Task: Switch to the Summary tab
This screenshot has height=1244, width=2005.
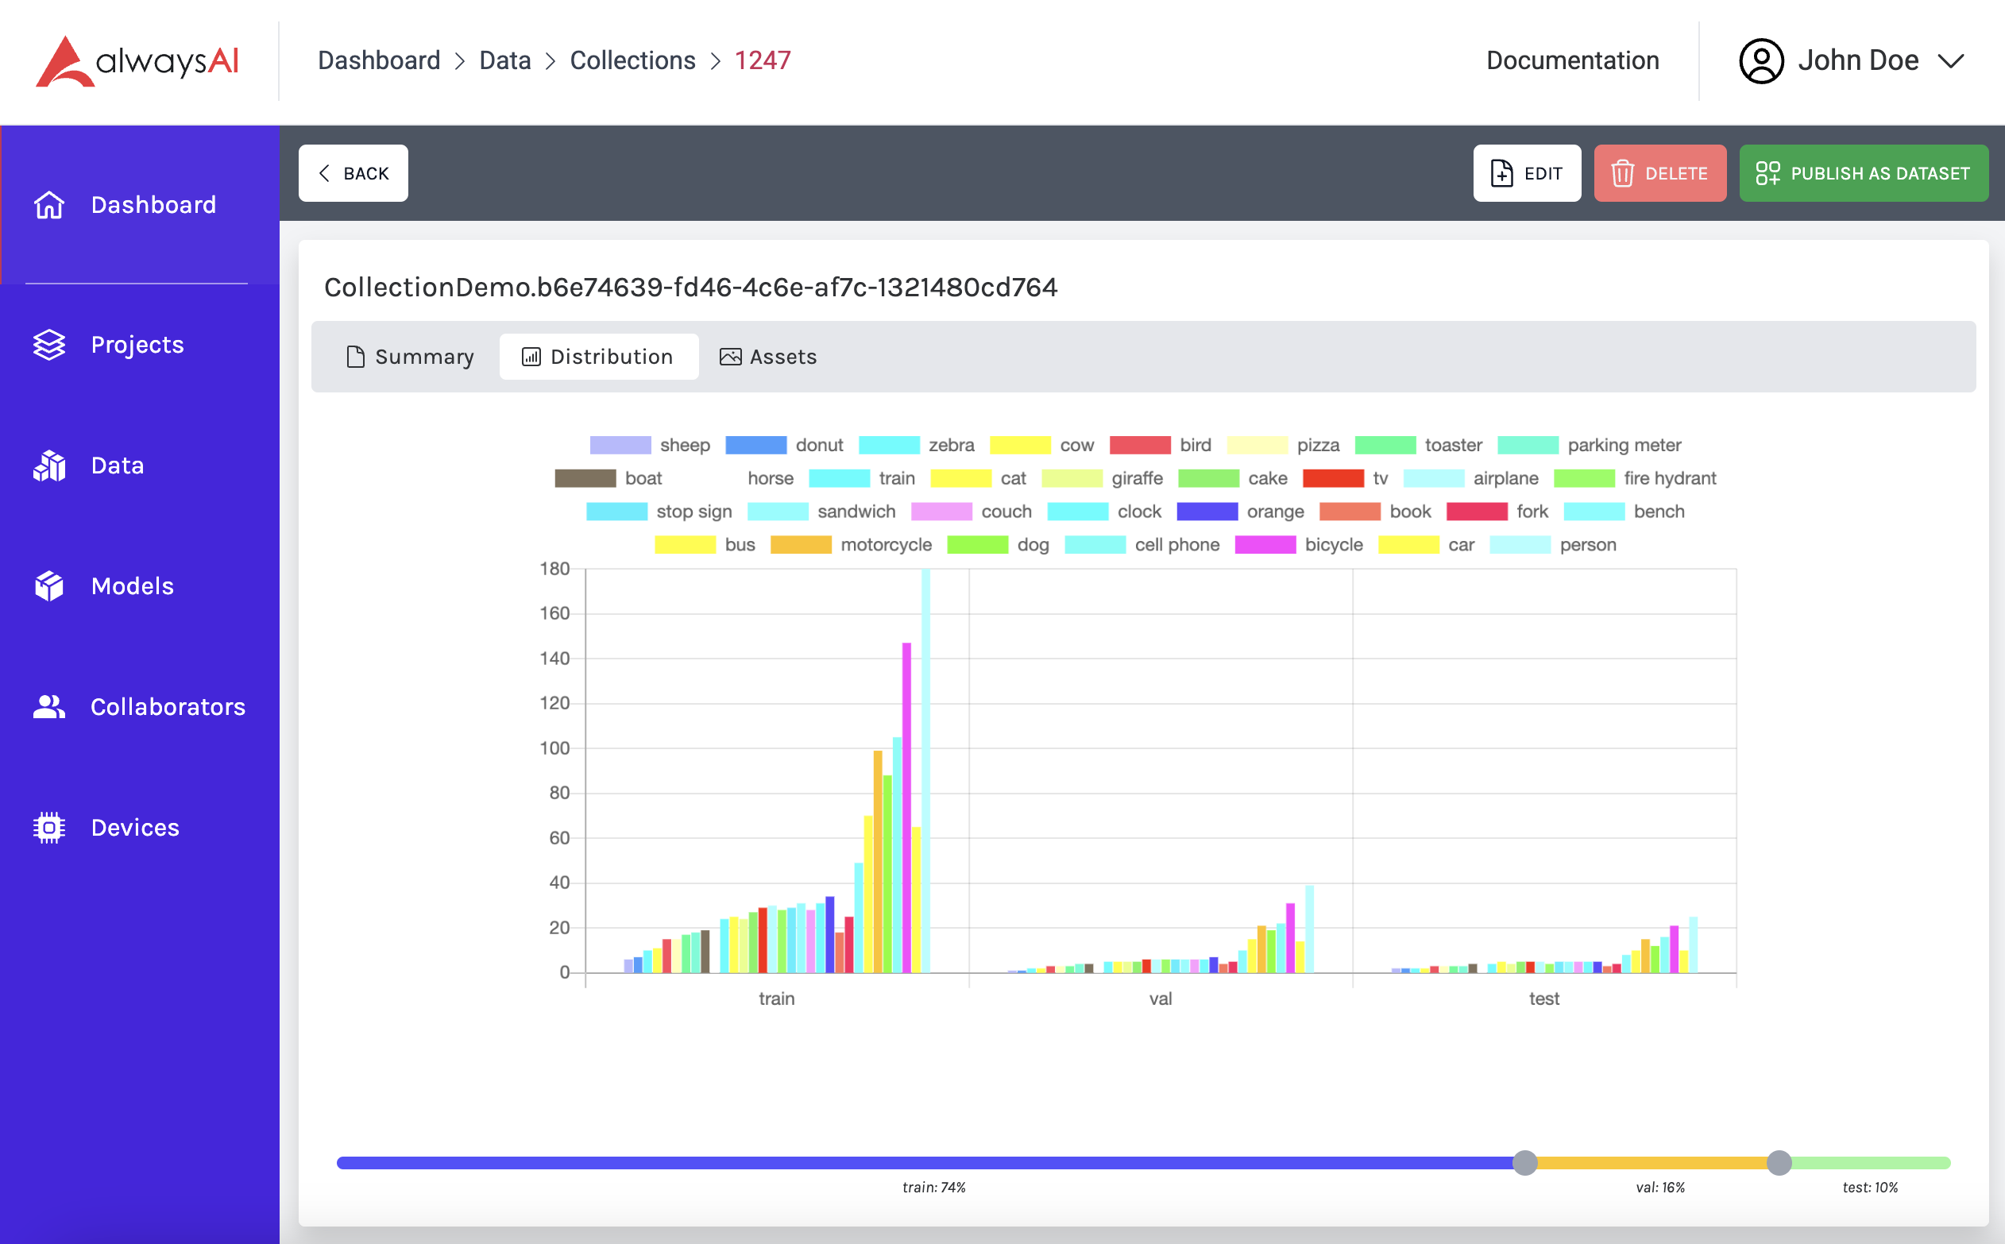Action: tap(410, 356)
